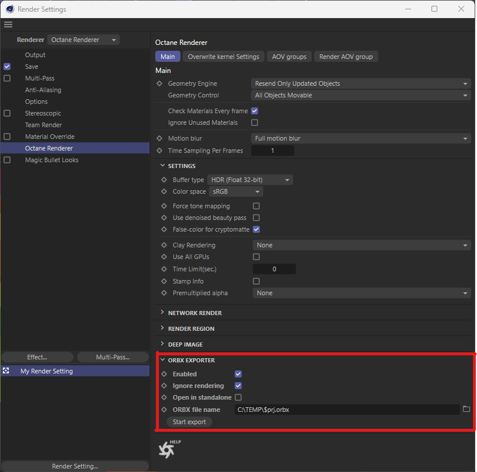This screenshot has height=472, width=477.
Task: Collapse the SETTINGS section
Action: click(x=162, y=166)
